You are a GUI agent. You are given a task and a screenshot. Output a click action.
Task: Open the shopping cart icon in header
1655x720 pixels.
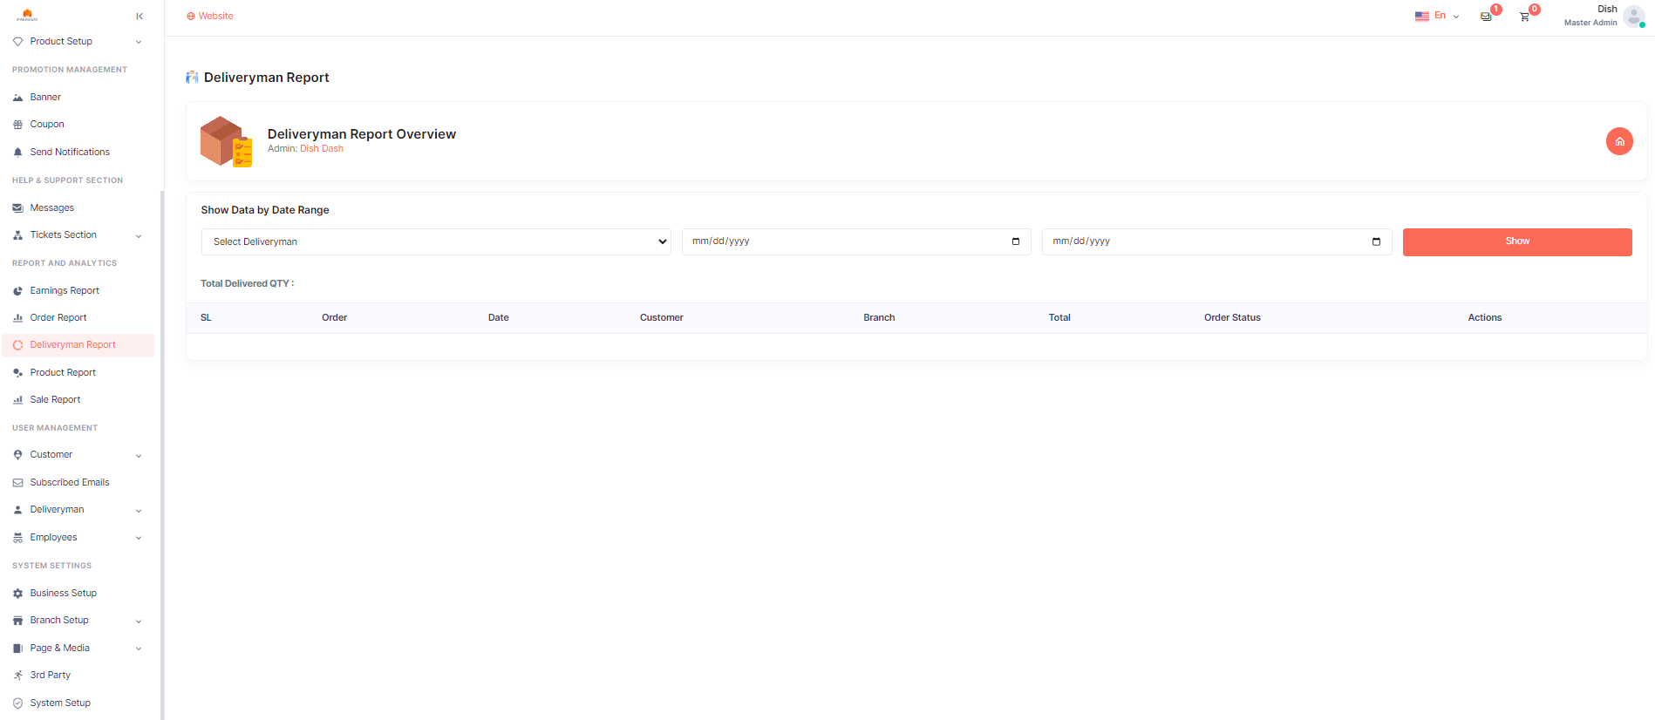point(1524,17)
